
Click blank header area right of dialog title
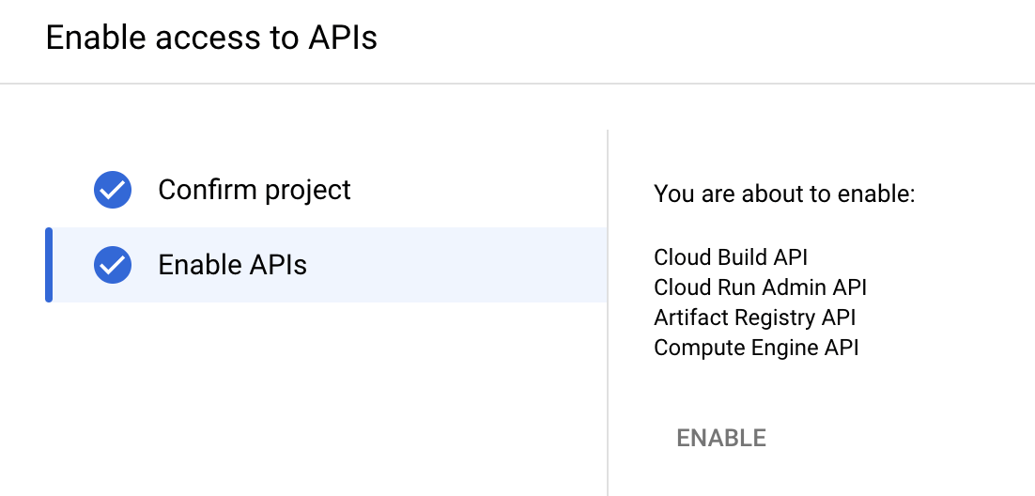(x=705, y=37)
